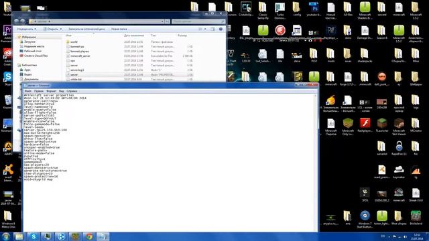Screen dimensions: 429x241
Task: Click the daft_punk desktop icon
Action: click(381, 79)
